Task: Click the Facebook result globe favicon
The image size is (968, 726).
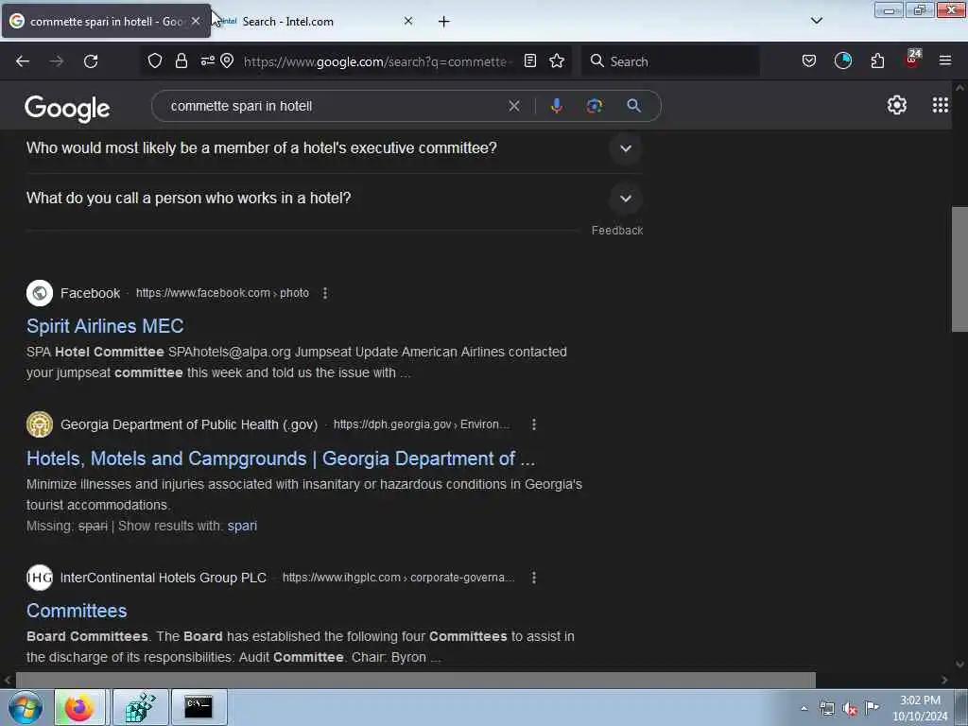Action: 40,293
